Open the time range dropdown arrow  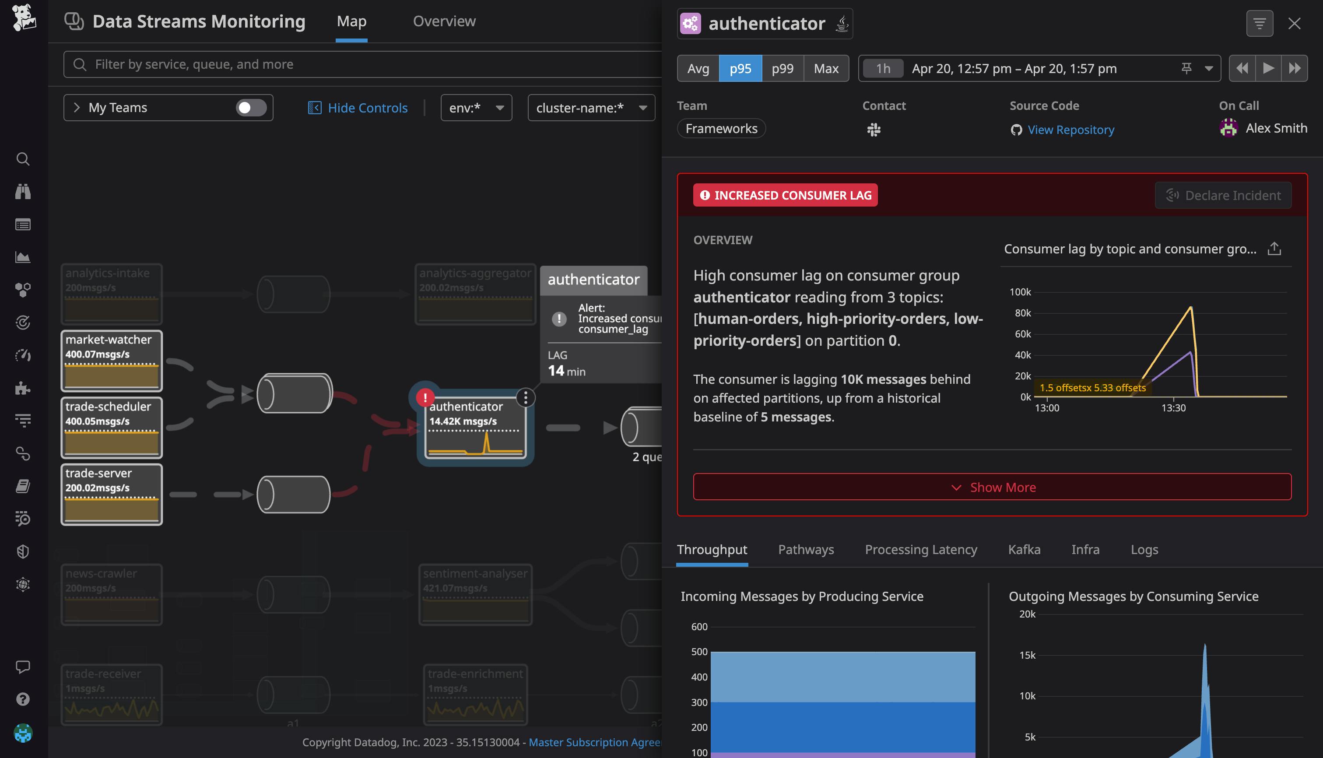point(1208,68)
